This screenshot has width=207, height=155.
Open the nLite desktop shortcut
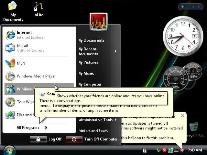[39, 9]
